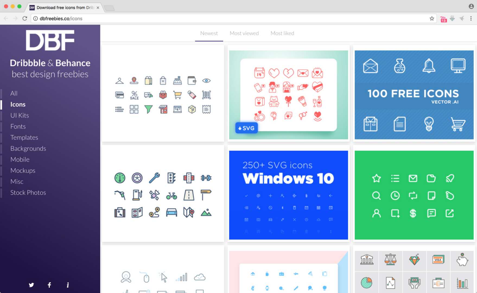Open the blue icons on pink card freebie
Image resolution: width=477 pixels, height=293 pixels.
(x=288, y=269)
